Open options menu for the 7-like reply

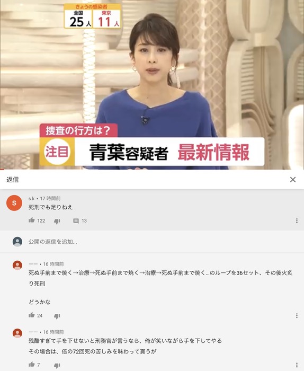(297, 365)
